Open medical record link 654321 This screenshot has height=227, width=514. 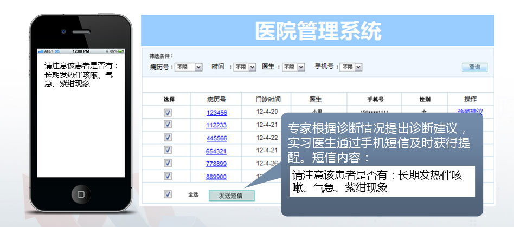click(216, 151)
